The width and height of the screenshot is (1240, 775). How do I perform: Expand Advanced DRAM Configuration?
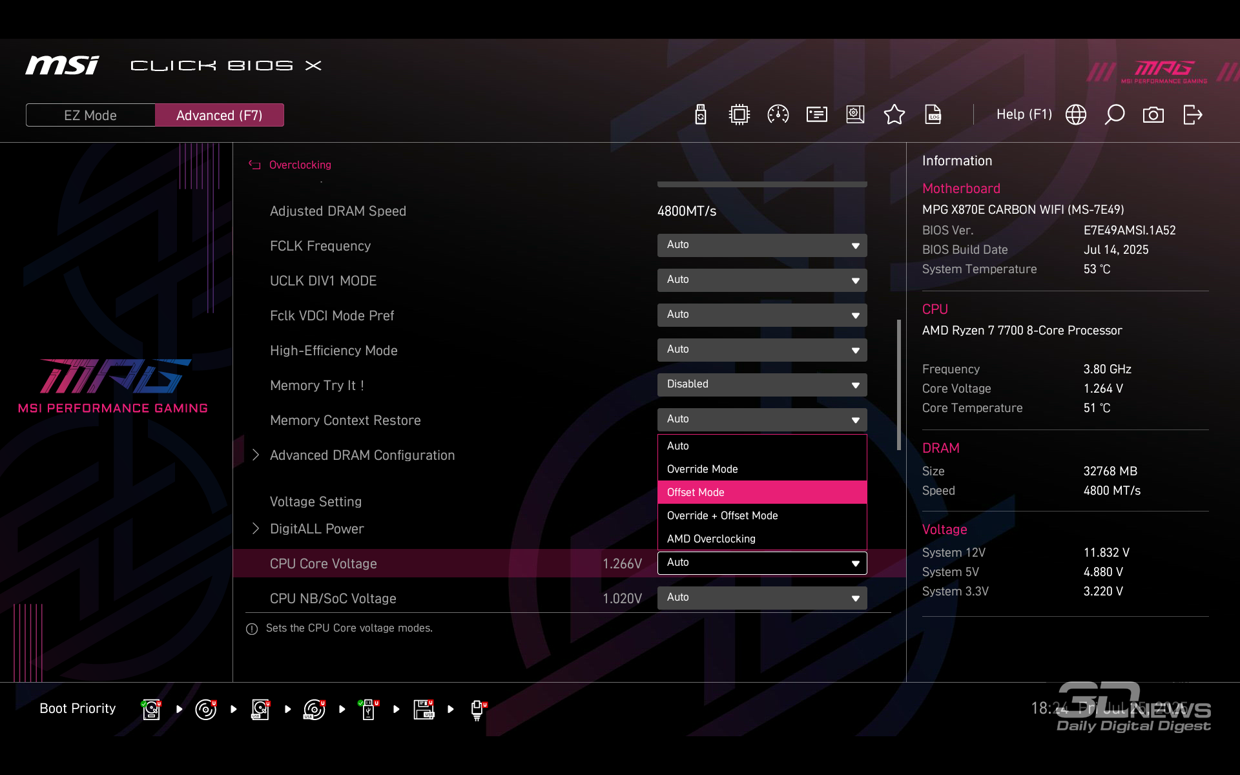(x=362, y=455)
